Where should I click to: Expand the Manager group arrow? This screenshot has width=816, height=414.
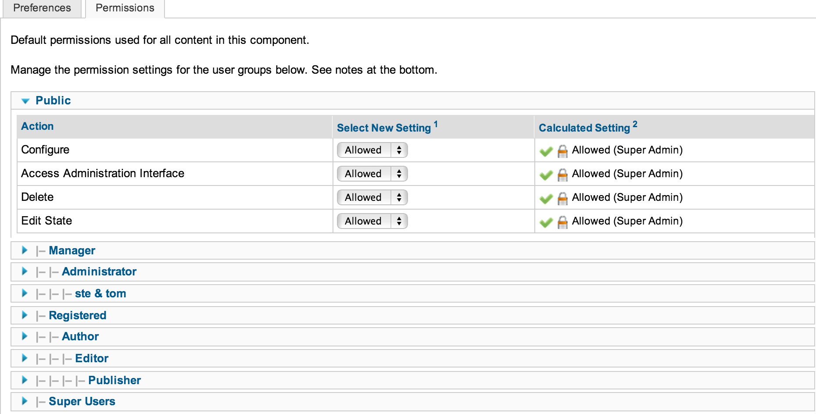tap(25, 250)
